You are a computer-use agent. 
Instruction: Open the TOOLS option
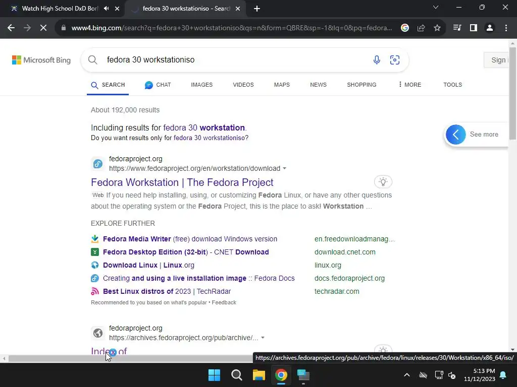452,85
